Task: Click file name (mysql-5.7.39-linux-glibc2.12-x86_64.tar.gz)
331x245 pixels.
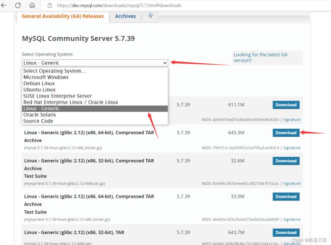Action: click(63, 148)
